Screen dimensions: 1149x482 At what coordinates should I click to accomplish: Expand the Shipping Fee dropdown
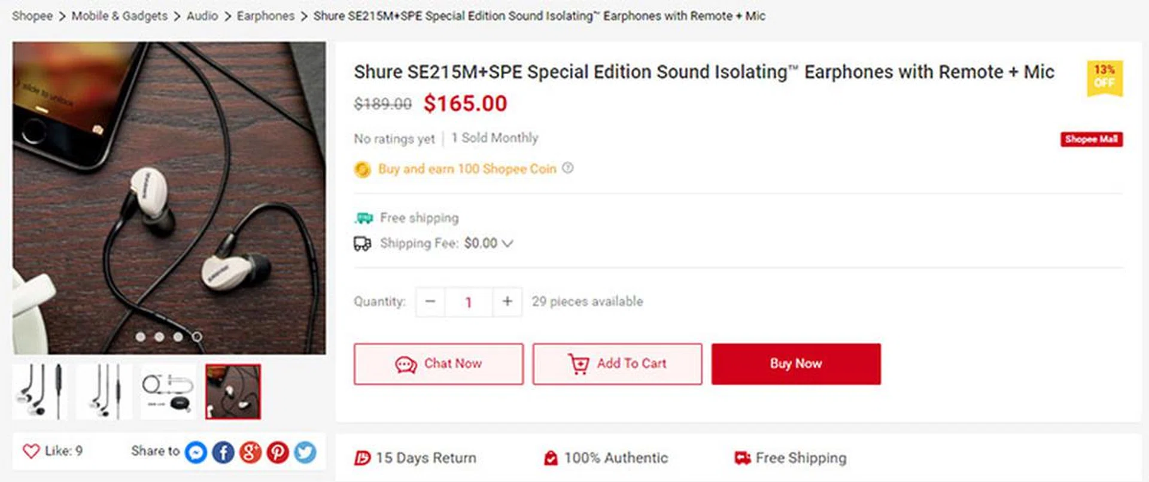pyautogui.click(x=507, y=243)
